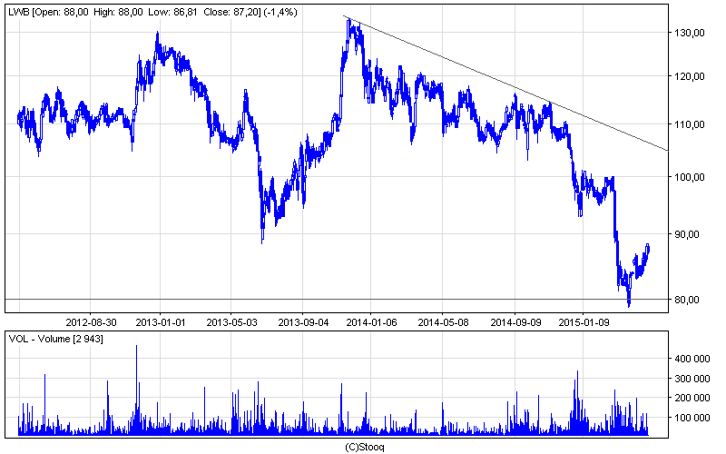Click the tallest volume spike near 2013-01-01
Screen dimensions: 726x454
137,390
